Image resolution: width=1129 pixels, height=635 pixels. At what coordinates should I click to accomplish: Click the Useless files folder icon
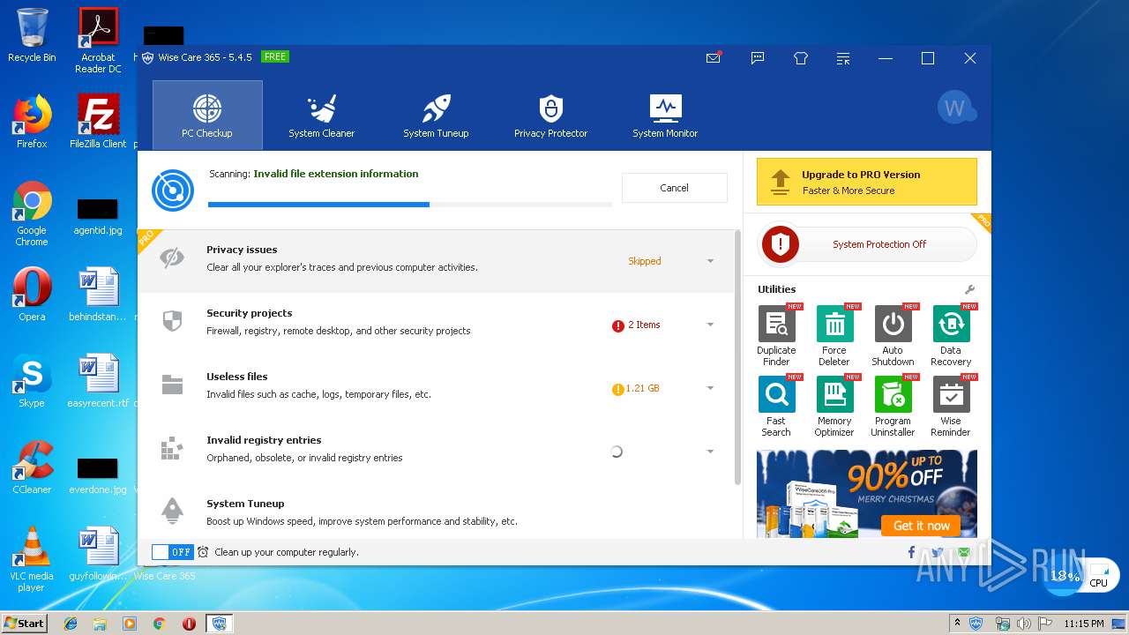tap(172, 385)
